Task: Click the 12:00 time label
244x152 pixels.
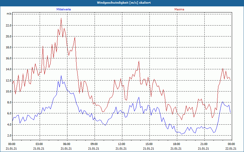Action: coord(122,144)
